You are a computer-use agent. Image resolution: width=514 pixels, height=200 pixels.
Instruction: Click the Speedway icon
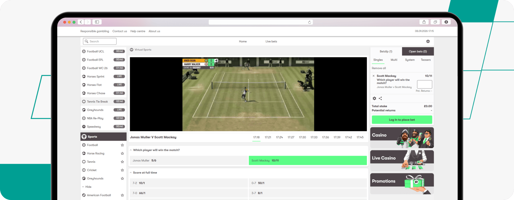(84, 127)
